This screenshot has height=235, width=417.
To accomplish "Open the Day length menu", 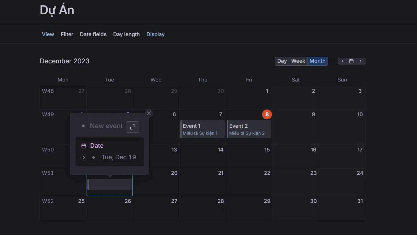I will point(126,34).
